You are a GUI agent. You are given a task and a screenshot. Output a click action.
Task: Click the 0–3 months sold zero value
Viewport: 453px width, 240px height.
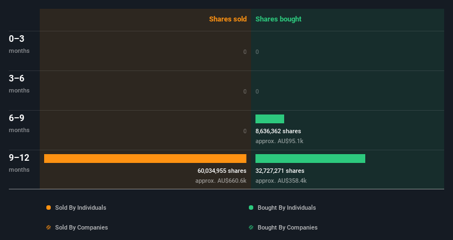point(244,52)
